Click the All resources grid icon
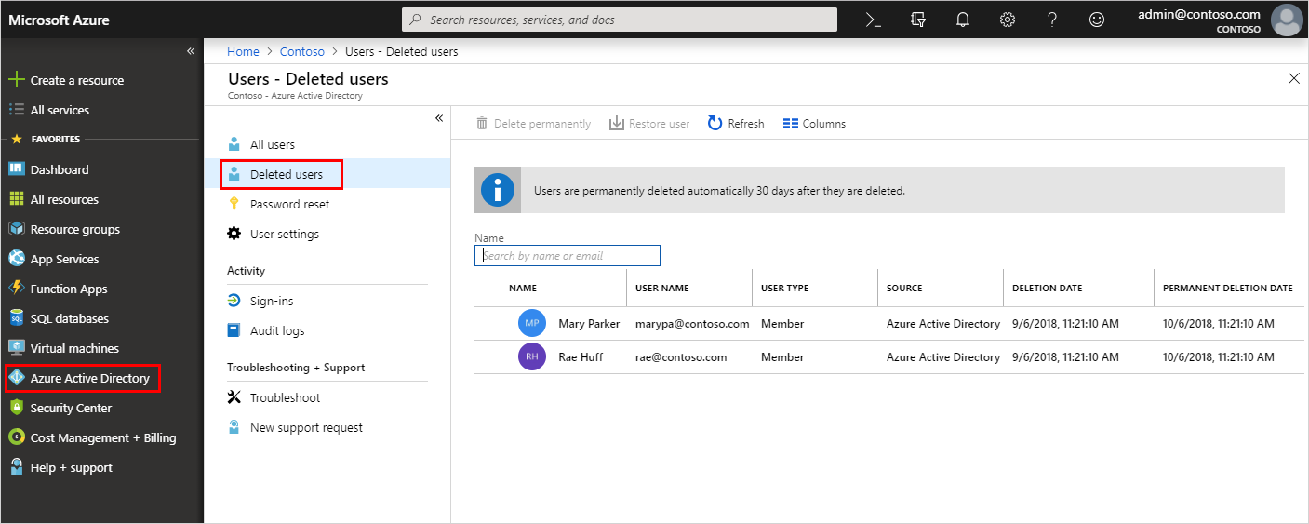Image resolution: width=1309 pixels, height=524 pixels. click(16, 199)
